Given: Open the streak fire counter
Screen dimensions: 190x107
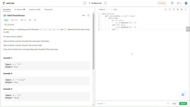Looking at the screenshot, I should click(179, 3).
